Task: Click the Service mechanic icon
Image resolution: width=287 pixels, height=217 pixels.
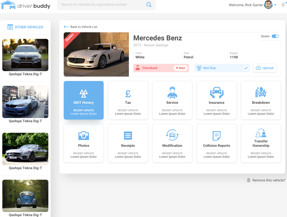Action: pos(172,92)
